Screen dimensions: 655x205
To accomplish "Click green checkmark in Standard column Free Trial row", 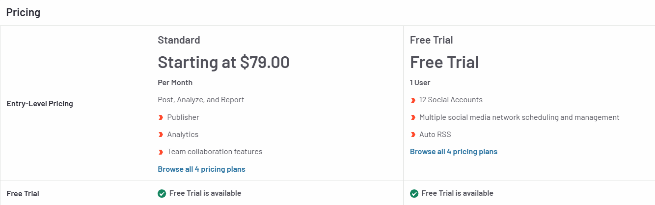I will tap(162, 193).
